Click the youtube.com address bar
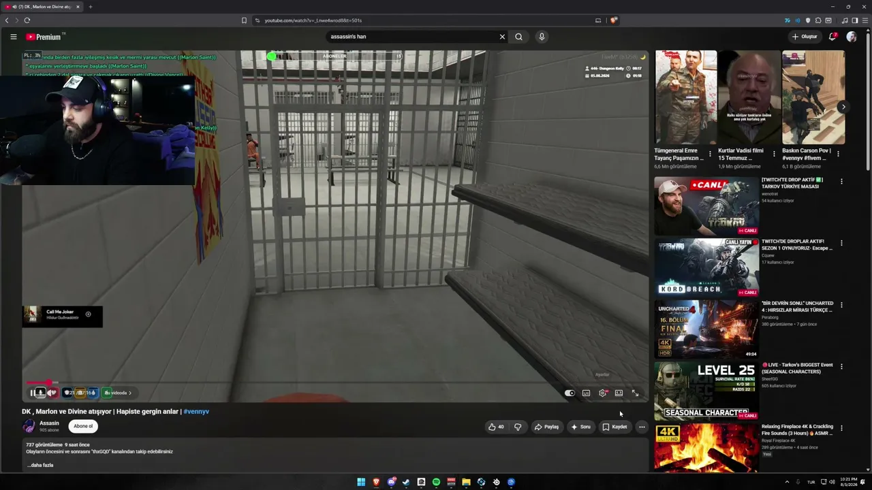The image size is (872, 490). pyautogui.click(x=422, y=20)
